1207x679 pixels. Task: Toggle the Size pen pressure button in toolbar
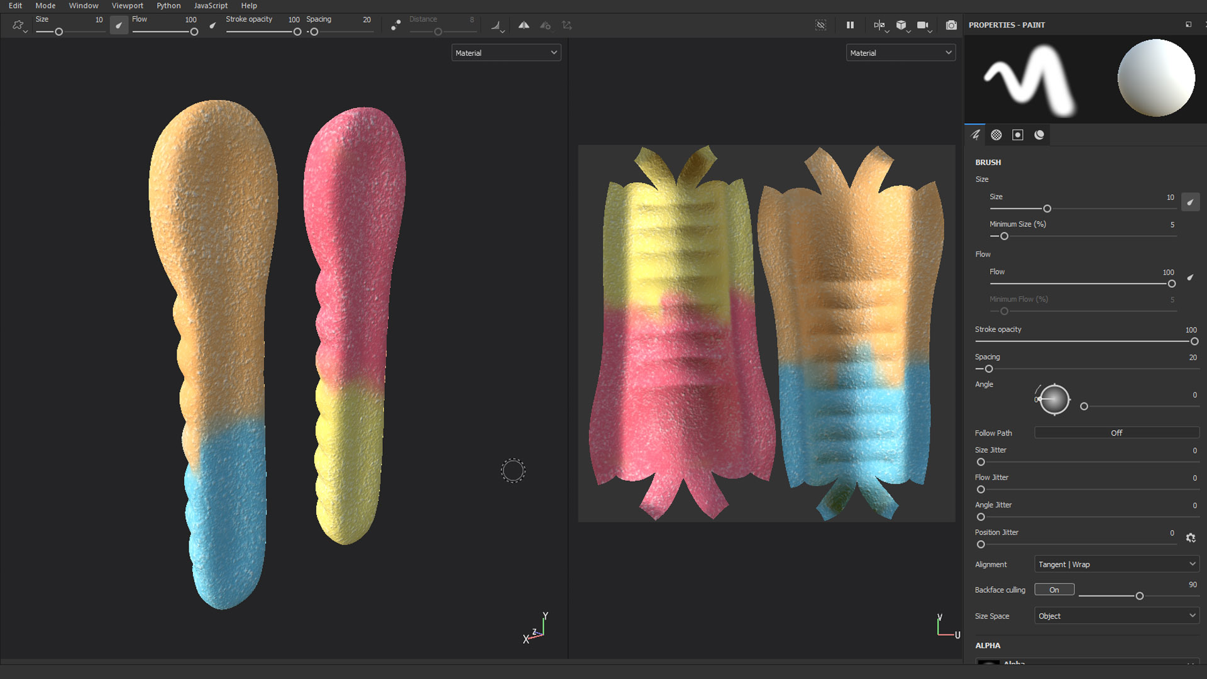[x=119, y=25]
